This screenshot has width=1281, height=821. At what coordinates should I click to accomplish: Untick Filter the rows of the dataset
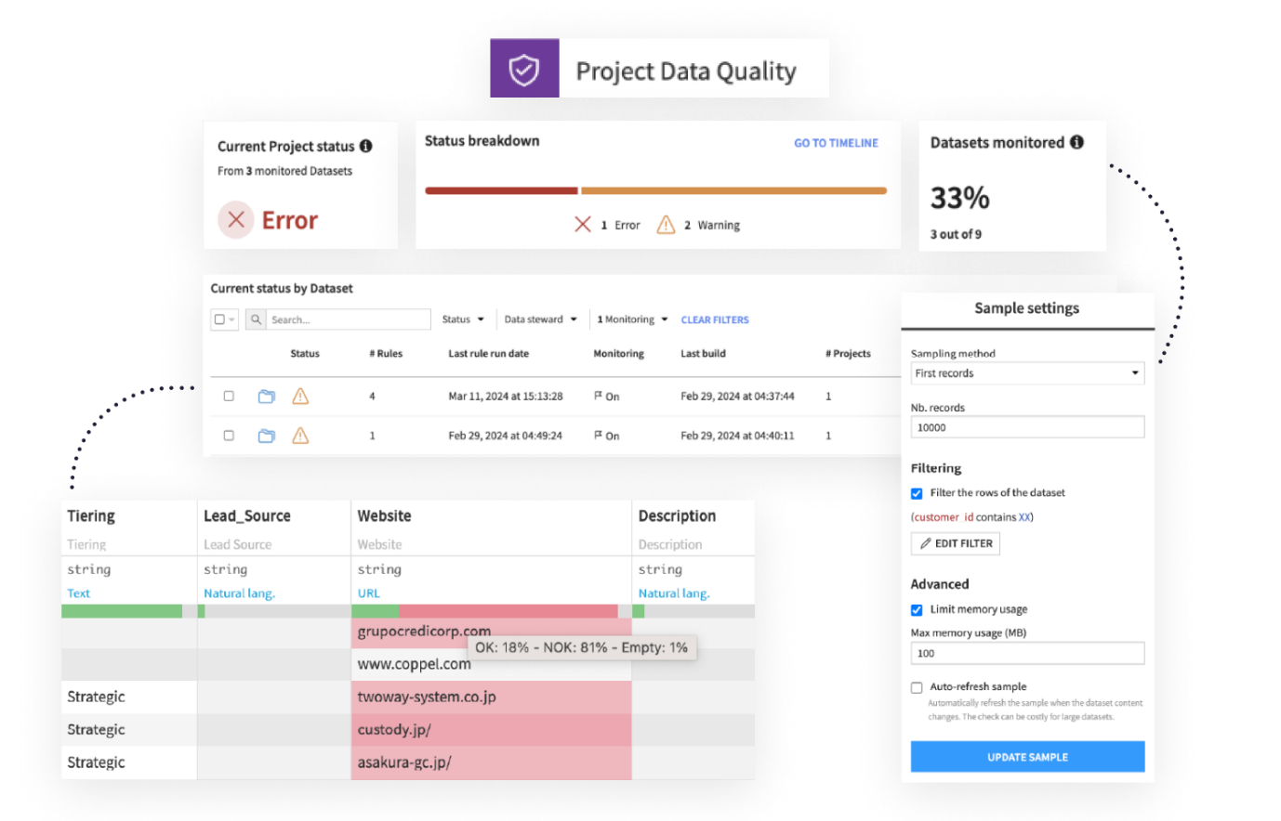(917, 493)
